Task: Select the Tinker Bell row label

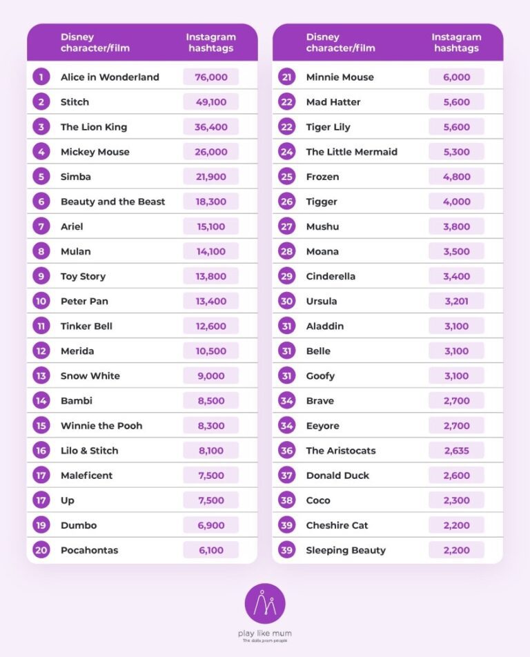Action: tap(86, 326)
